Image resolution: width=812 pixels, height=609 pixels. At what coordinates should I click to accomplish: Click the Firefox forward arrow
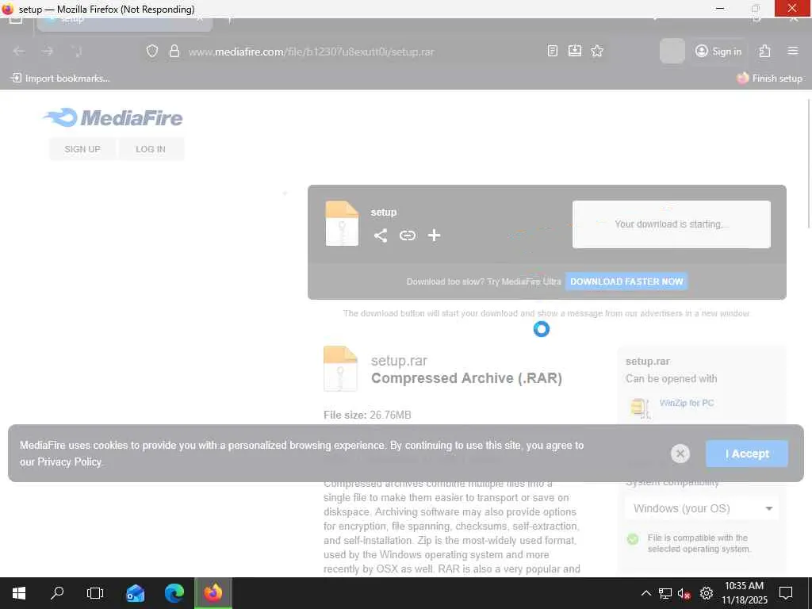48,52
